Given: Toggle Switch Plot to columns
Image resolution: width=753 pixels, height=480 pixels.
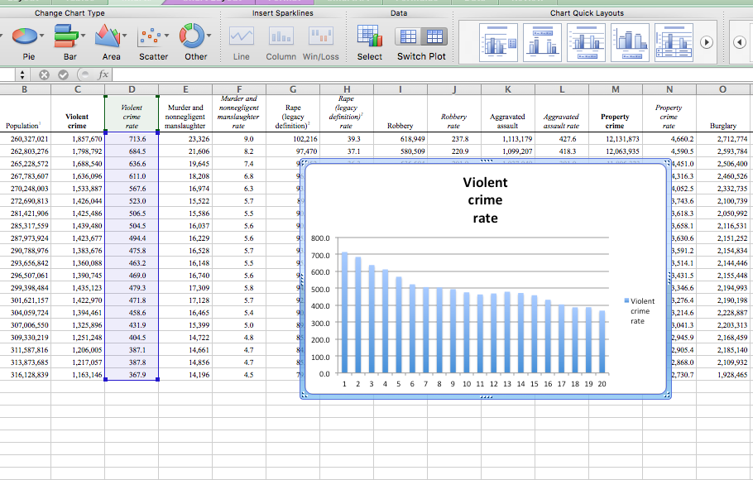Looking at the screenshot, I should pyautogui.click(x=434, y=36).
